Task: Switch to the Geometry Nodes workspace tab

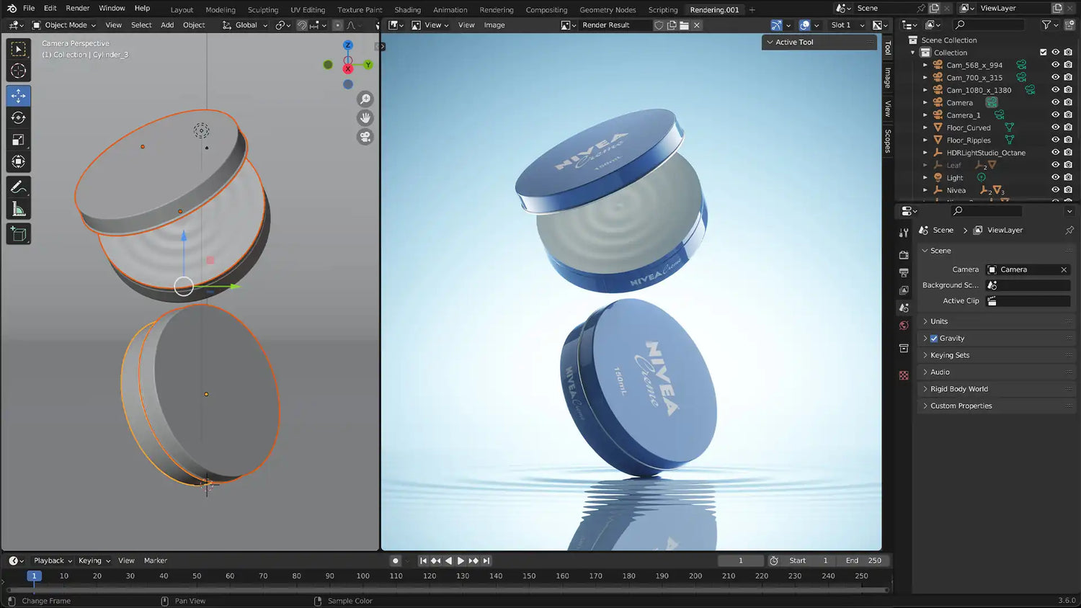Action: (x=608, y=9)
